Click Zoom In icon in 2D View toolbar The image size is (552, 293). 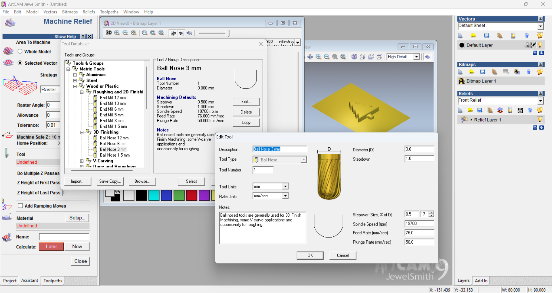pos(117,33)
